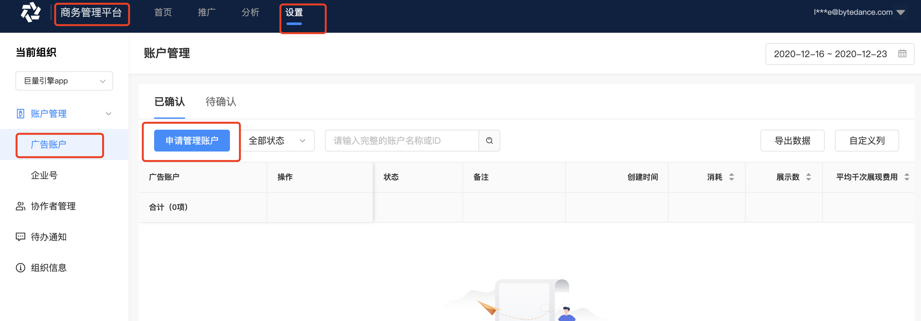Select 设置 in top navigation
The width and height of the screenshot is (921, 321).
[x=294, y=13]
